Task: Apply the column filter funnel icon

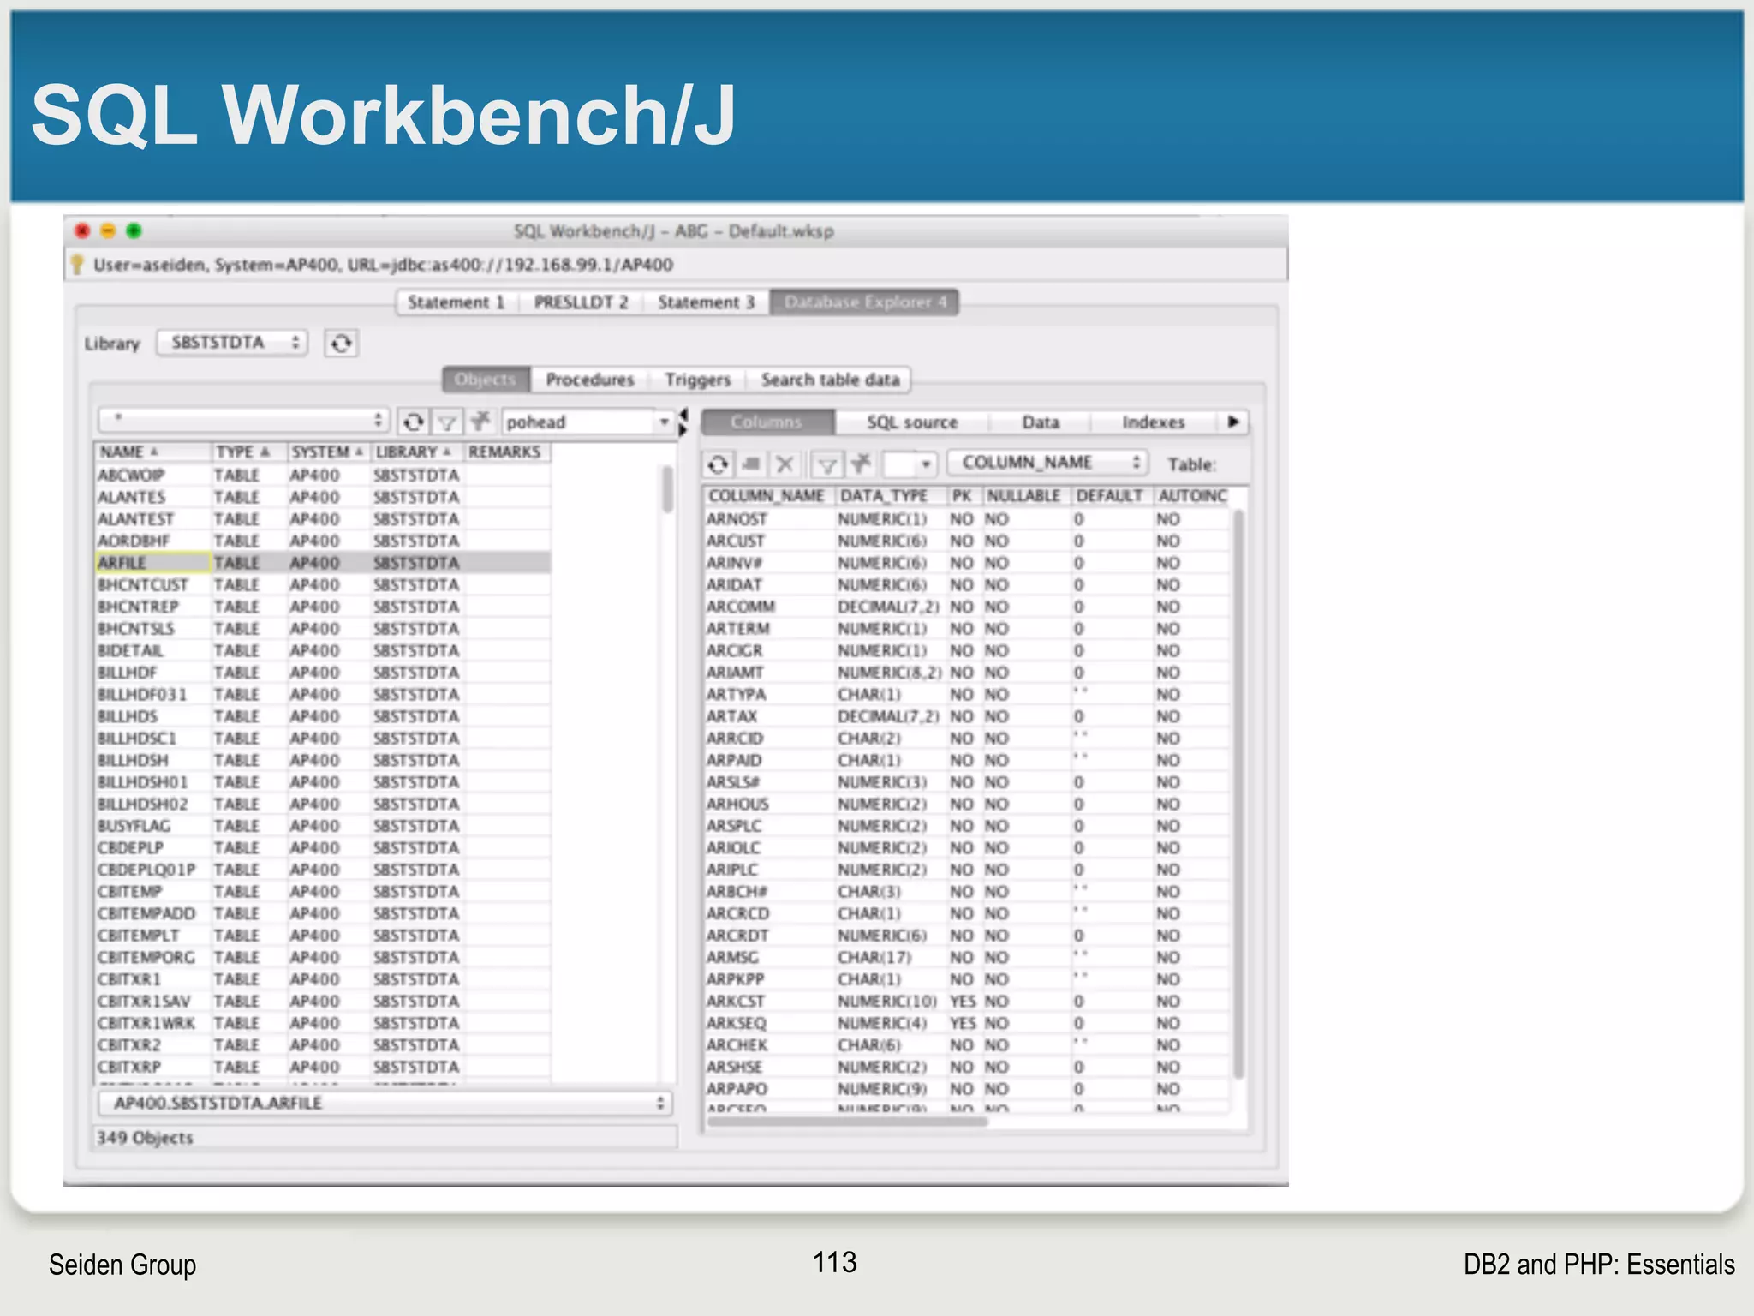Action: pos(827,464)
